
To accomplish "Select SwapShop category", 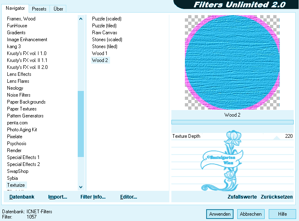I will pyautogui.click(x=18, y=171).
